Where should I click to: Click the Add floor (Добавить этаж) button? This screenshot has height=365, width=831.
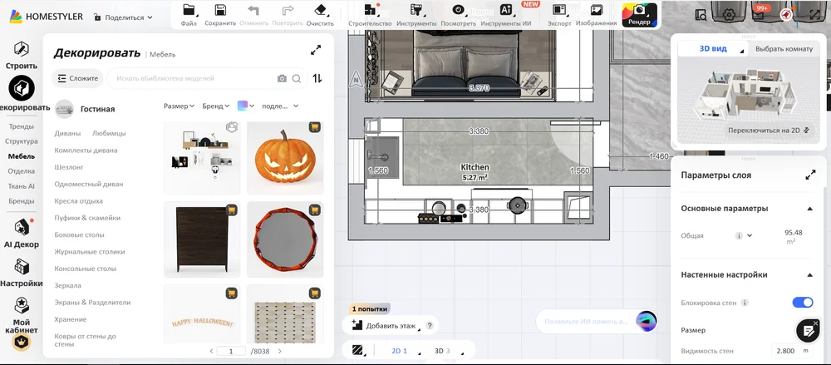[x=387, y=326]
